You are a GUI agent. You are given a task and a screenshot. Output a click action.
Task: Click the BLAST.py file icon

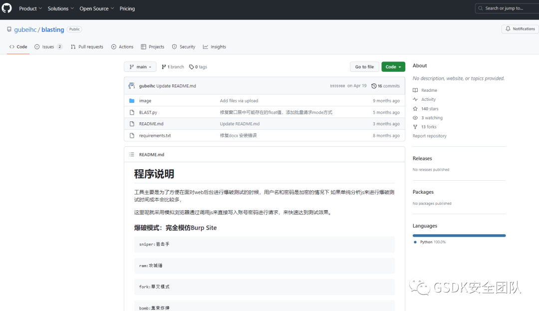pyautogui.click(x=132, y=112)
